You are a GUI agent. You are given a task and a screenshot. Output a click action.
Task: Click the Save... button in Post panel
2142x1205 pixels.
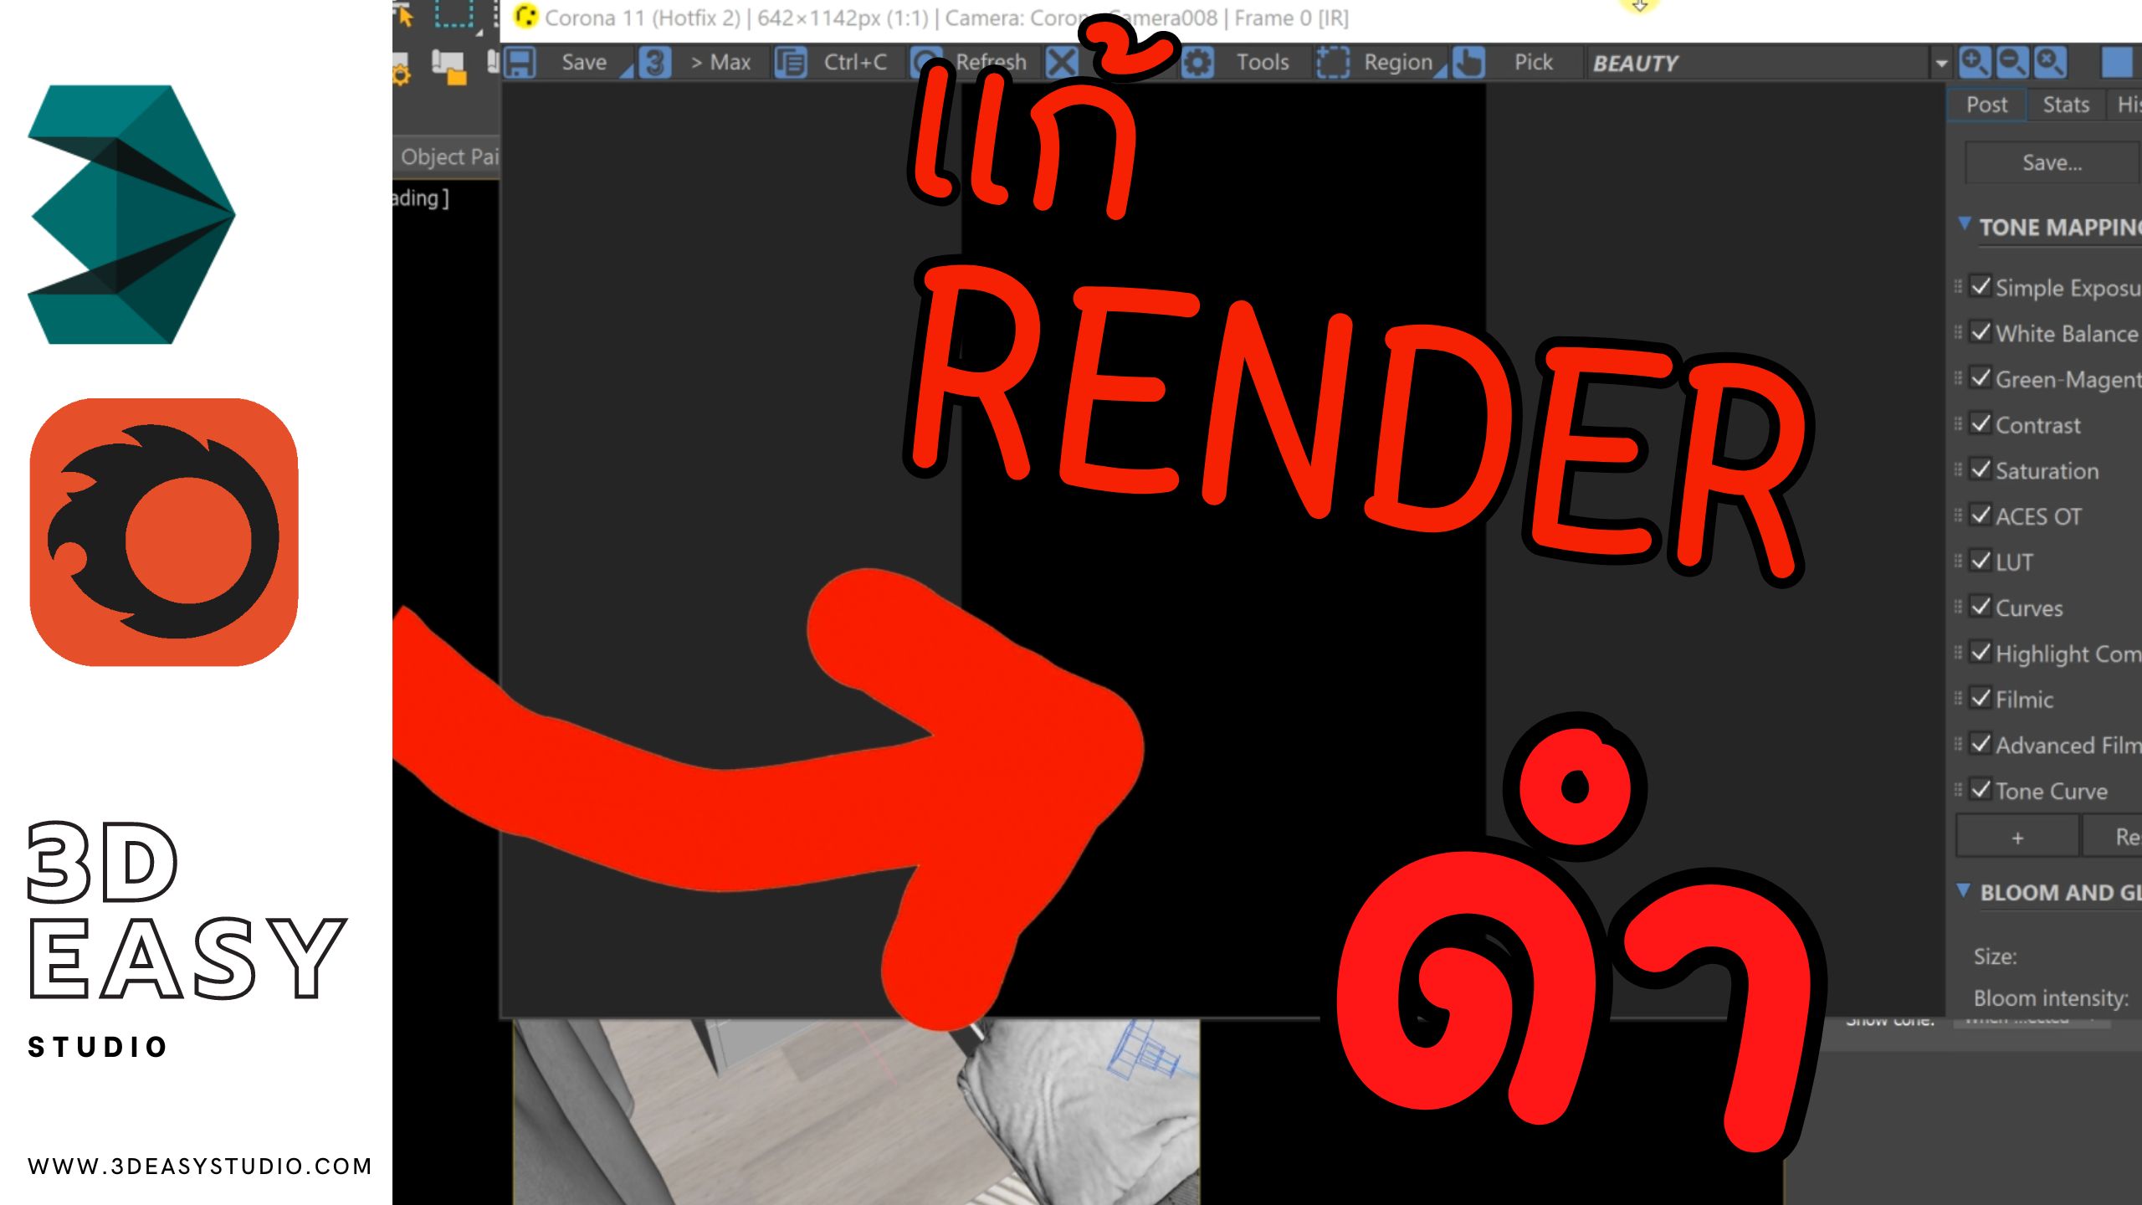tap(2052, 162)
